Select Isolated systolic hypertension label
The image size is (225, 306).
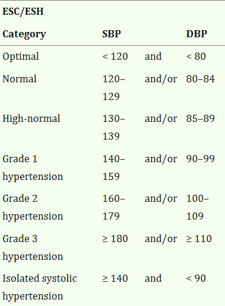tap(40, 287)
